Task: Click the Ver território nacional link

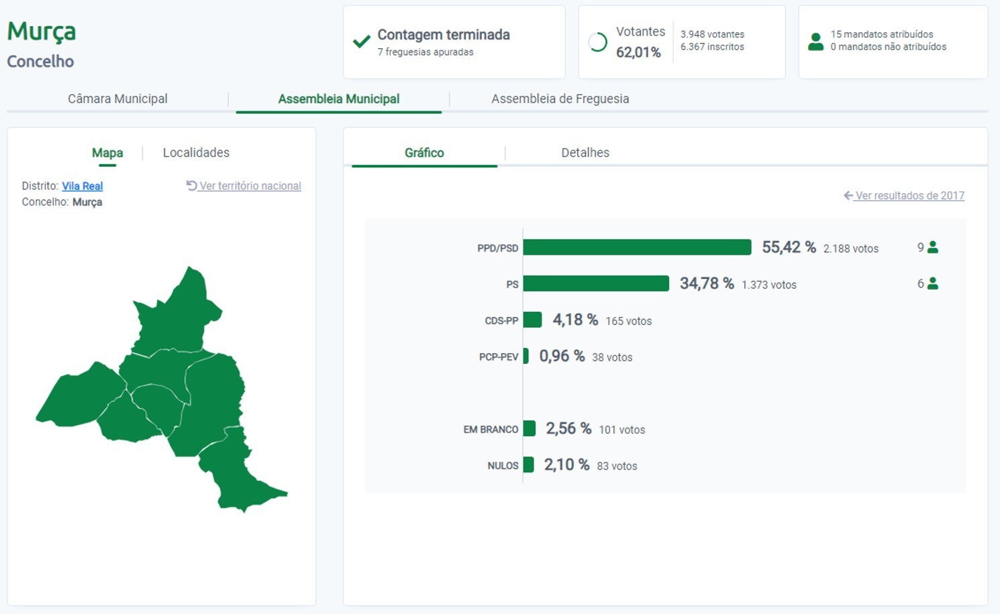Action: click(250, 186)
